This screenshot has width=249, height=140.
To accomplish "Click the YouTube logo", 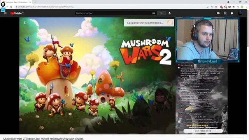I will [x=16, y=13].
